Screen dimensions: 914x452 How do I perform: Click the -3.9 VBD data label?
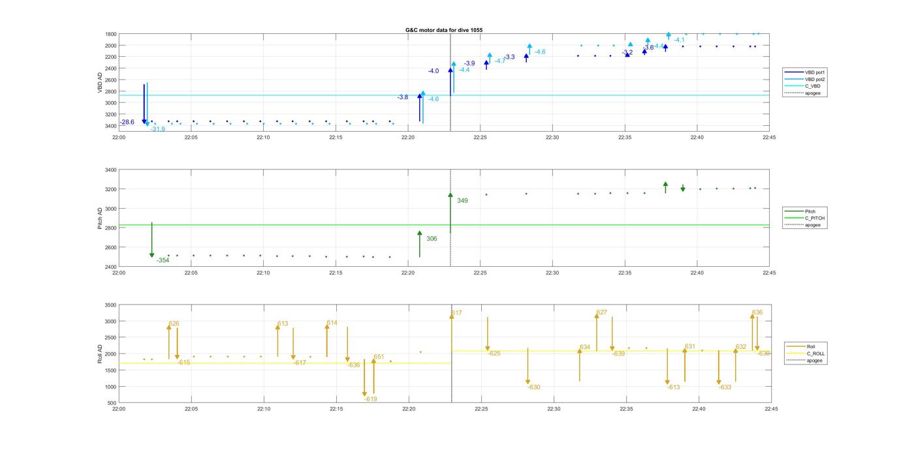469,63
